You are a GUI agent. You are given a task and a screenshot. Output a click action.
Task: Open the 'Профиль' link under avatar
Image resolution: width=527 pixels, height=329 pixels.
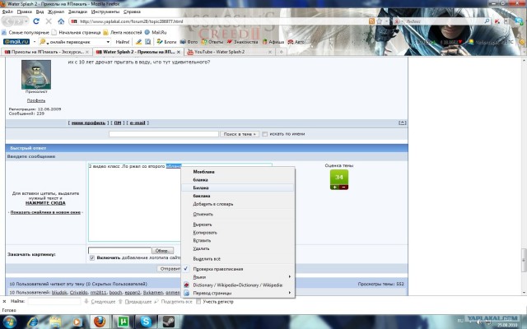click(x=36, y=100)
